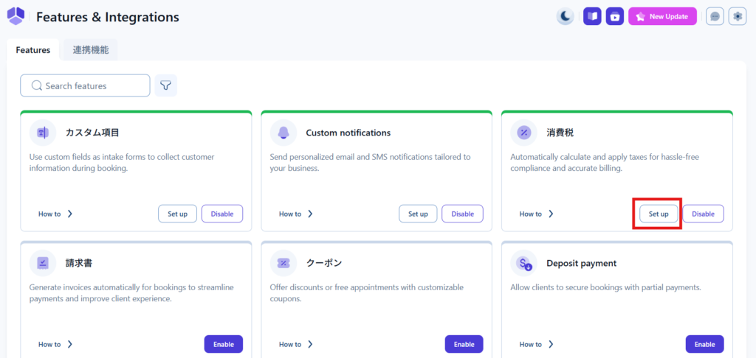The image size is (756, 358).
Task: Expand How to for カスタム項目
Action: [55, 214]
